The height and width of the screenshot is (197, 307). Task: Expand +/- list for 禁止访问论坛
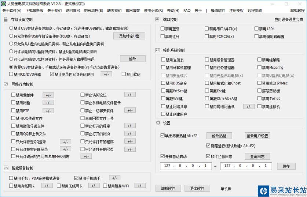[x=130, y=95]
